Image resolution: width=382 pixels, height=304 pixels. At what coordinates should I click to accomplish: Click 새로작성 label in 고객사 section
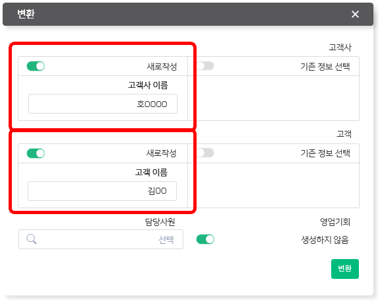162,66
